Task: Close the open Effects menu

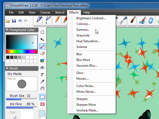Action: (74, 12)
